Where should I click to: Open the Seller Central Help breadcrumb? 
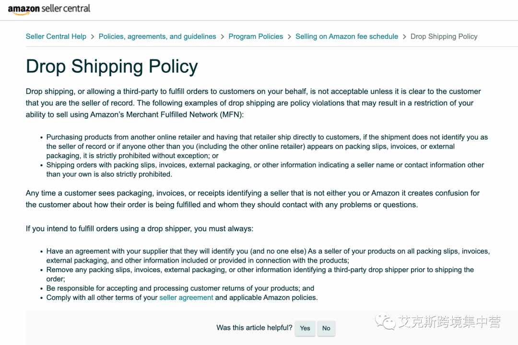tap(56, 36)
